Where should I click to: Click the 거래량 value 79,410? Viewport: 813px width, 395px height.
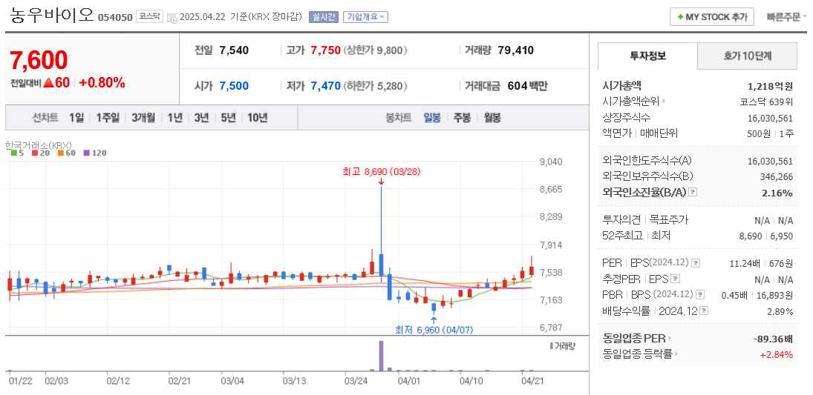point(515,50)
